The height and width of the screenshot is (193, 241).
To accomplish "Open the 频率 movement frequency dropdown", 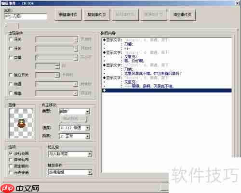I will tap(75, 136).
